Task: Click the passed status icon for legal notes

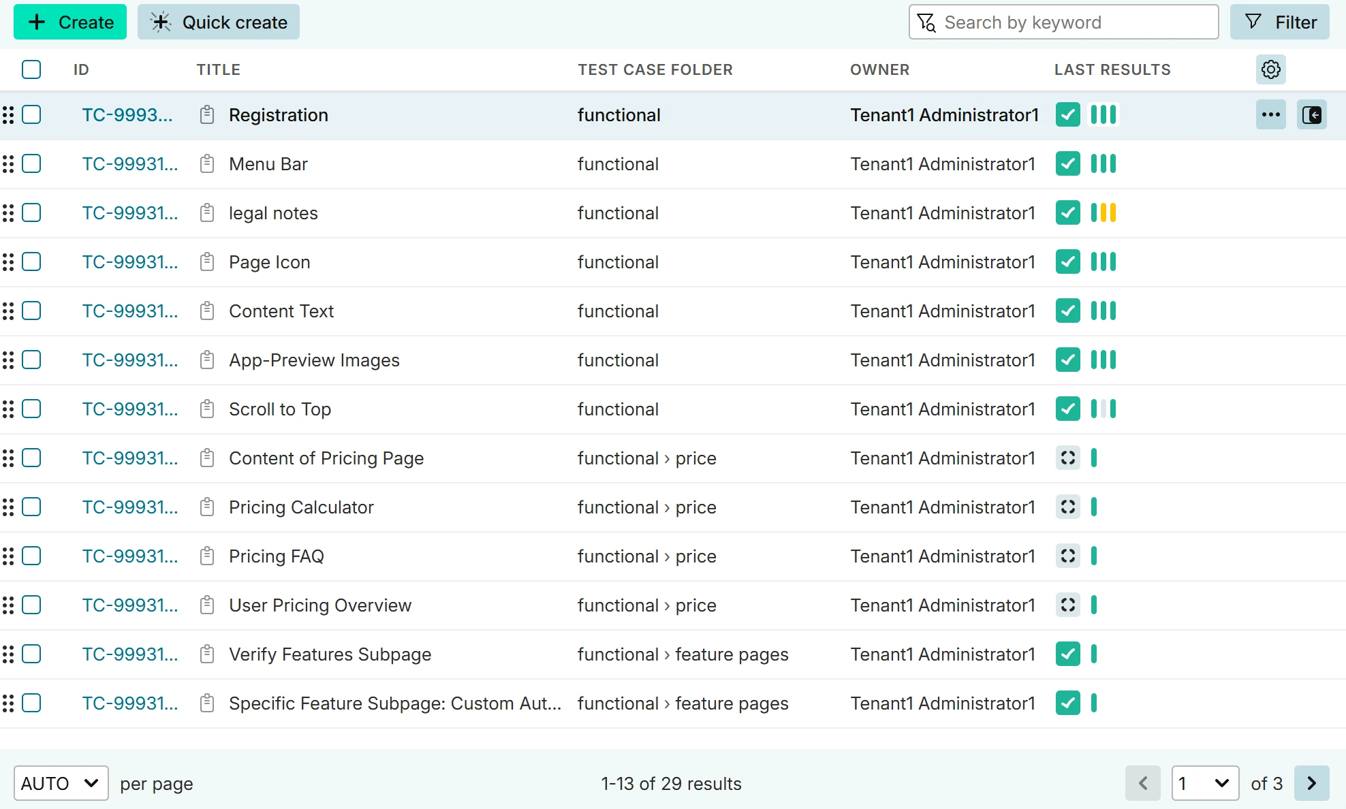Action: (1067, 212)
